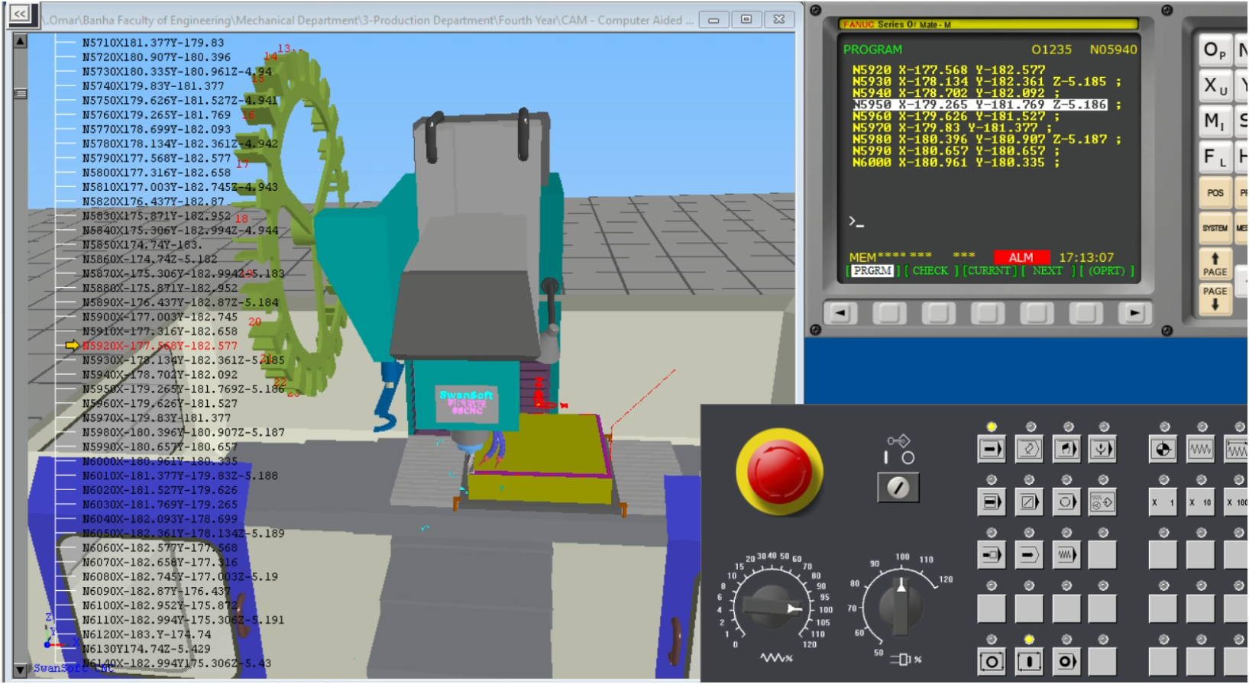Select the X 1 increment button
1249x684 pixels.
tap(1163, 502)
